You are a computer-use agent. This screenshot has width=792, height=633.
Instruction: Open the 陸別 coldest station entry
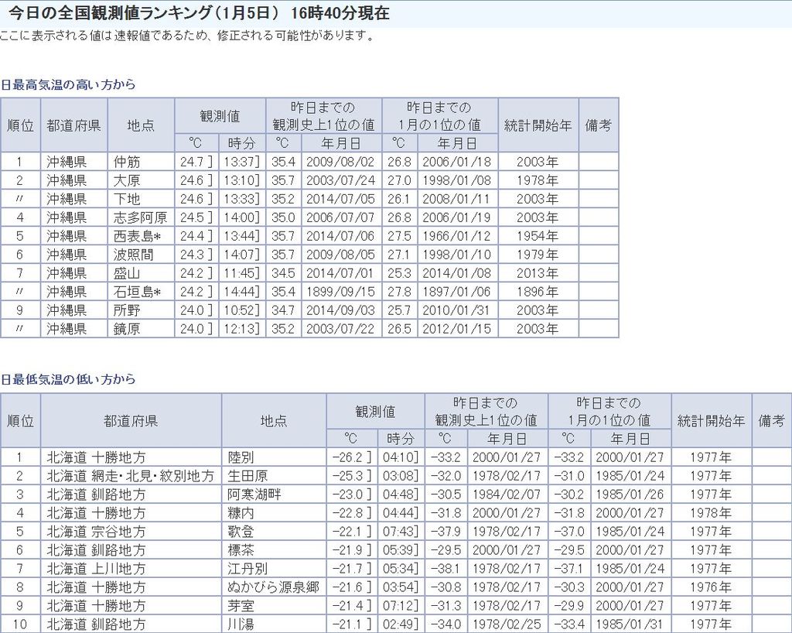241,457
